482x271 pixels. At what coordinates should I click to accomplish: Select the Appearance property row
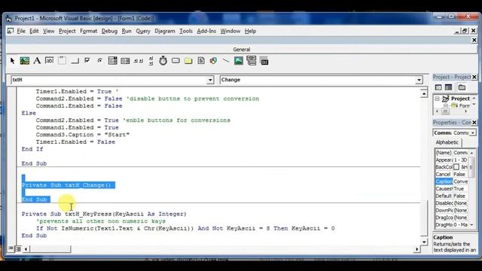point(452,160)
